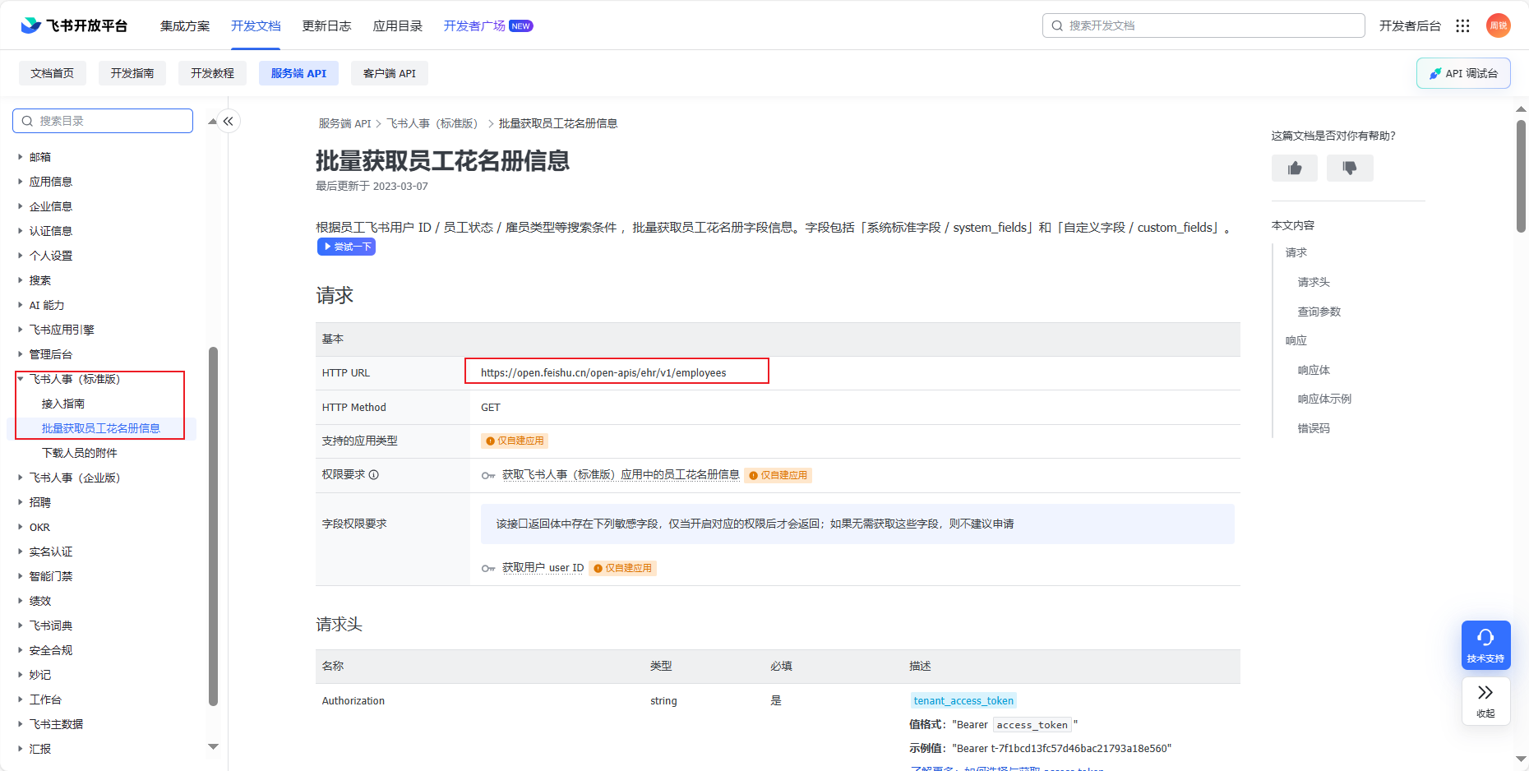This screenshot has height=771, width=1529.
Task: Click 服务端 API breadcrumb link
Action: point(344,123)
